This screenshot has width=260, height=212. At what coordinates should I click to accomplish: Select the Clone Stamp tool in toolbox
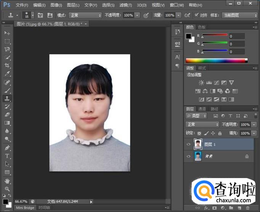tap(7, 98)
